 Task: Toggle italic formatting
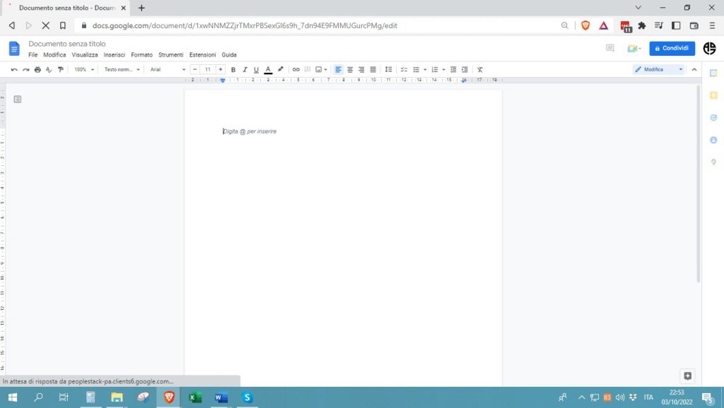click(245, 69)
